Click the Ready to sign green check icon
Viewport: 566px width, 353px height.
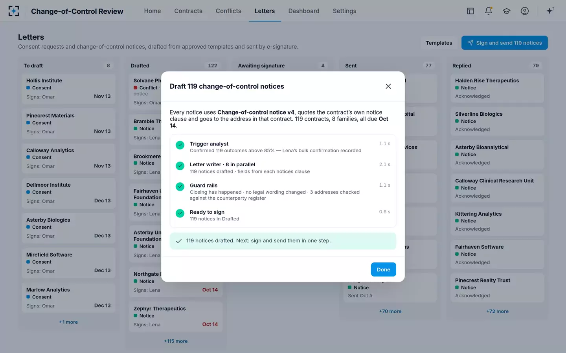coord(180,213)
